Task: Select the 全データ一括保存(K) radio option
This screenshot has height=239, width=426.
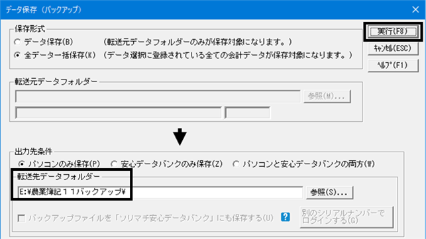Action: (x=55, y=56)
